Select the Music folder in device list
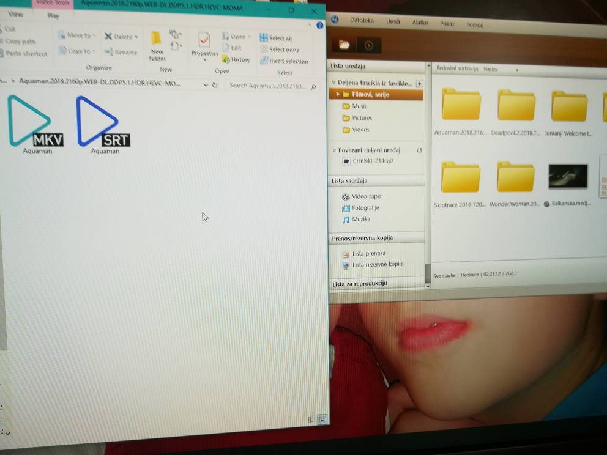The width and height of the screenshot is (607, 455). [359, 106]
